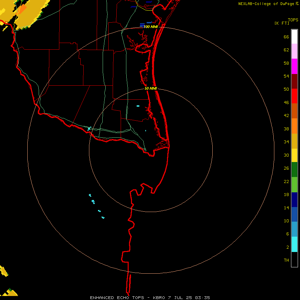The image size is (300, 300).
Task: Click the white swatch in the tops legend
Action: point(294,37)
